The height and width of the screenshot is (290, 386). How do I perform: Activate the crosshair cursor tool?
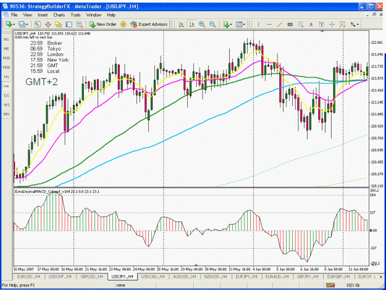[x=332, y=24]
